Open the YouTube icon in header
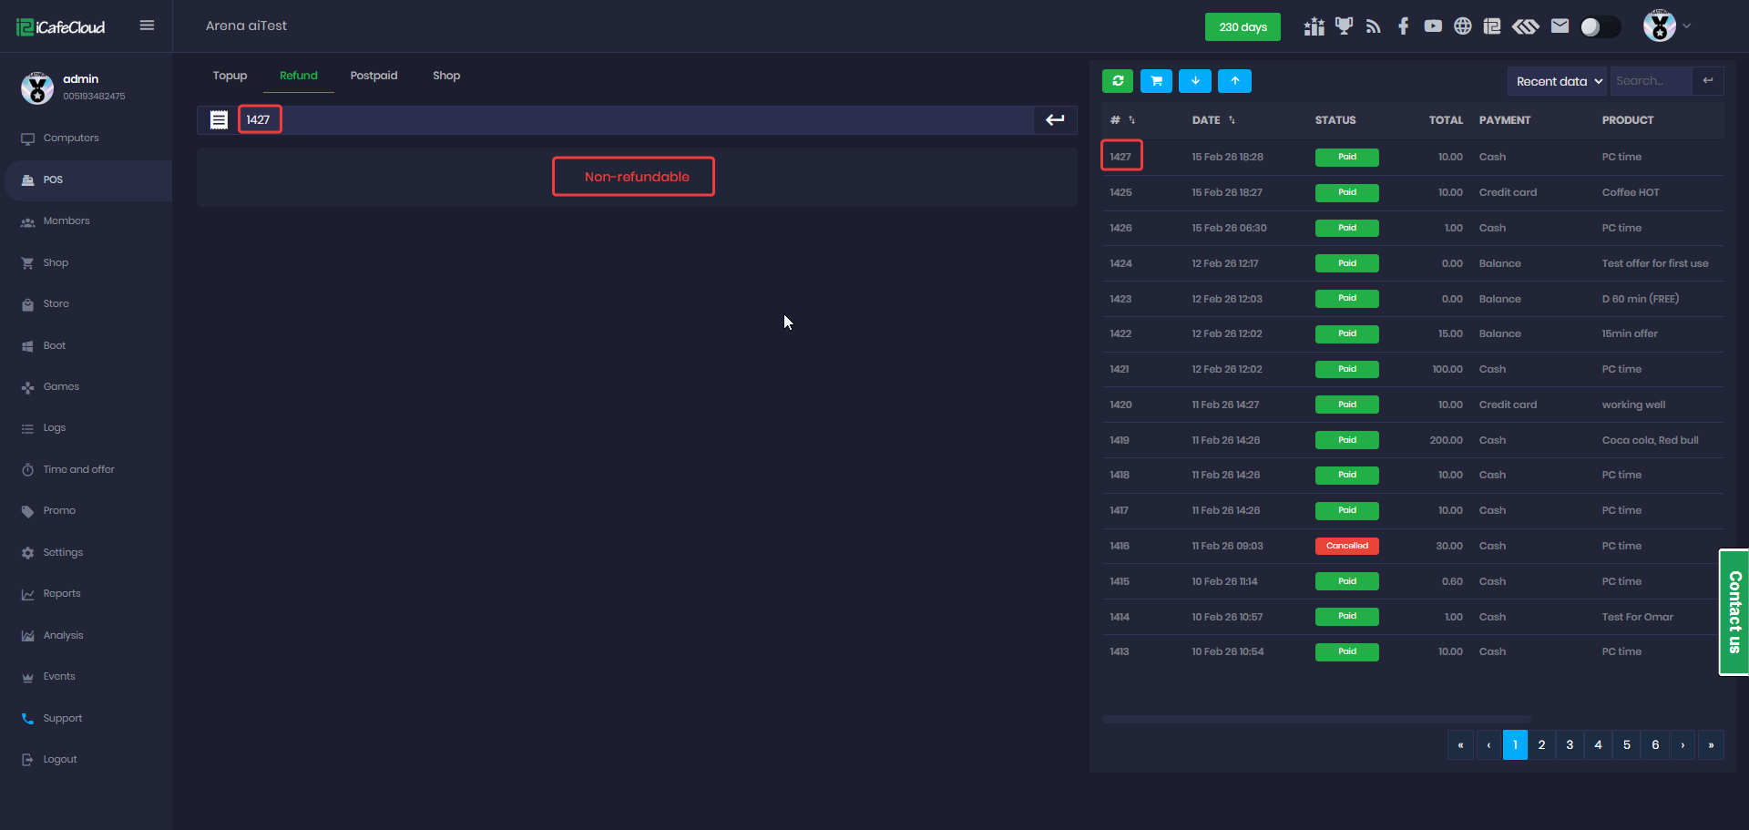 [1433, 26]
